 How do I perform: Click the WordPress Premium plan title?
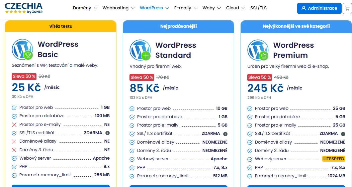point(293,50)
